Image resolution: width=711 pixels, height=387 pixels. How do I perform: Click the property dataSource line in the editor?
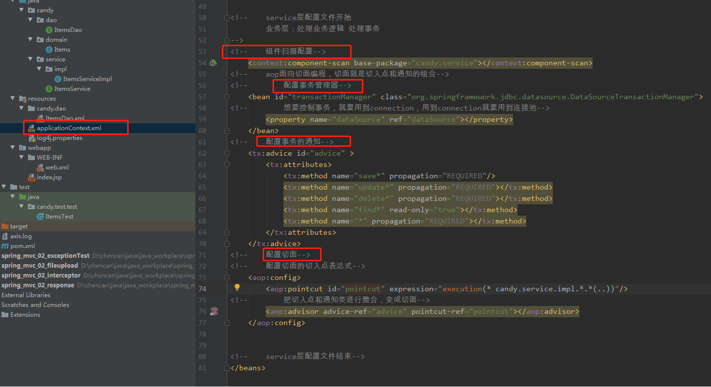(x=389, y=119)
